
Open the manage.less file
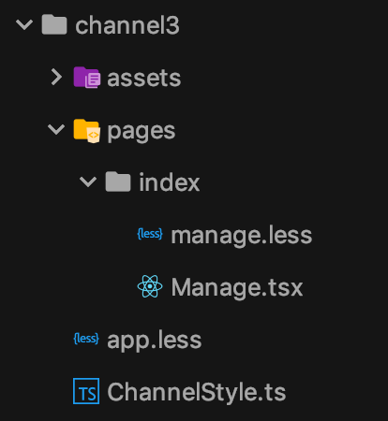coord(242,235)
